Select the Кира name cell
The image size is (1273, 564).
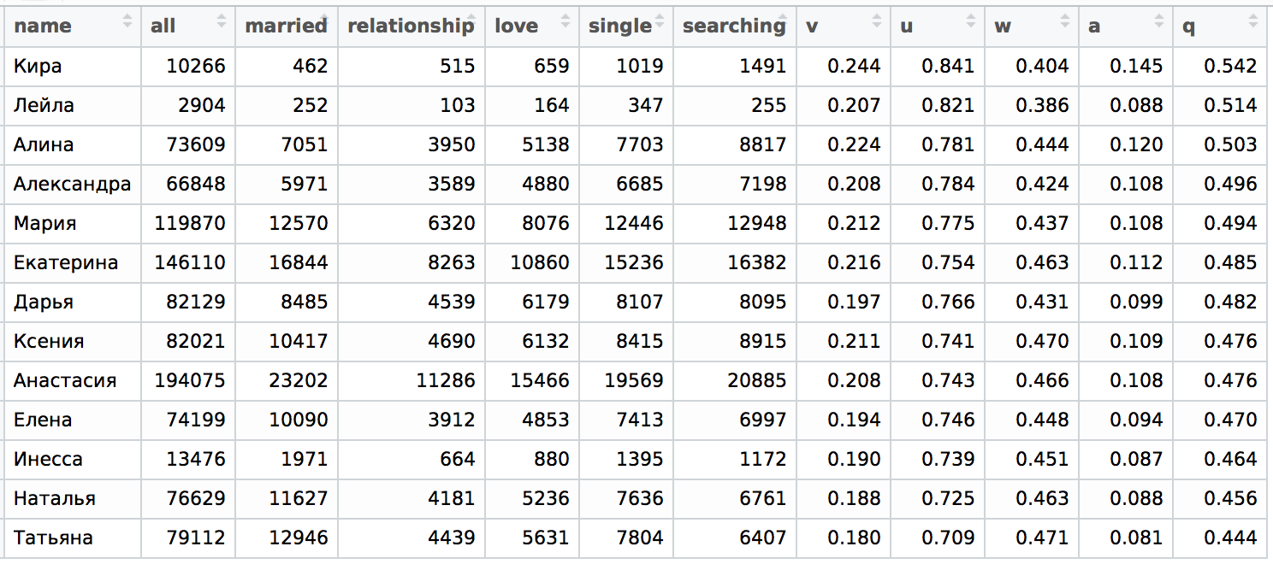pyautogui.click(x=73, y=66)
